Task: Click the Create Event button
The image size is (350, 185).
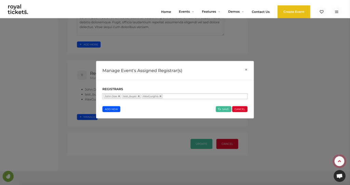Action: pyautogui.click(x=294, y=12)
